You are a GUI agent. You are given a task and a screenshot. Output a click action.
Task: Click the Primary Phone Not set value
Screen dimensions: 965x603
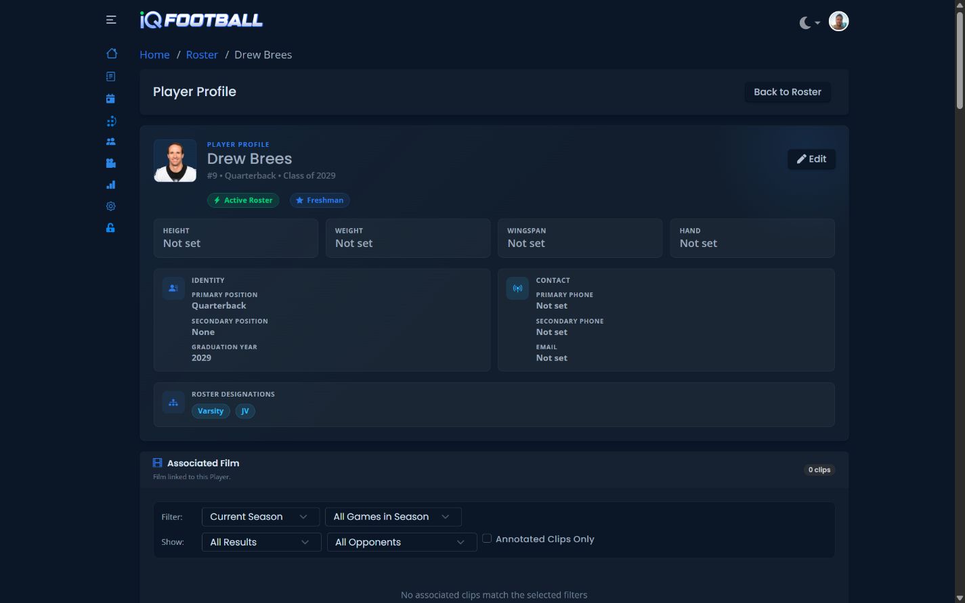coord(552,306)
